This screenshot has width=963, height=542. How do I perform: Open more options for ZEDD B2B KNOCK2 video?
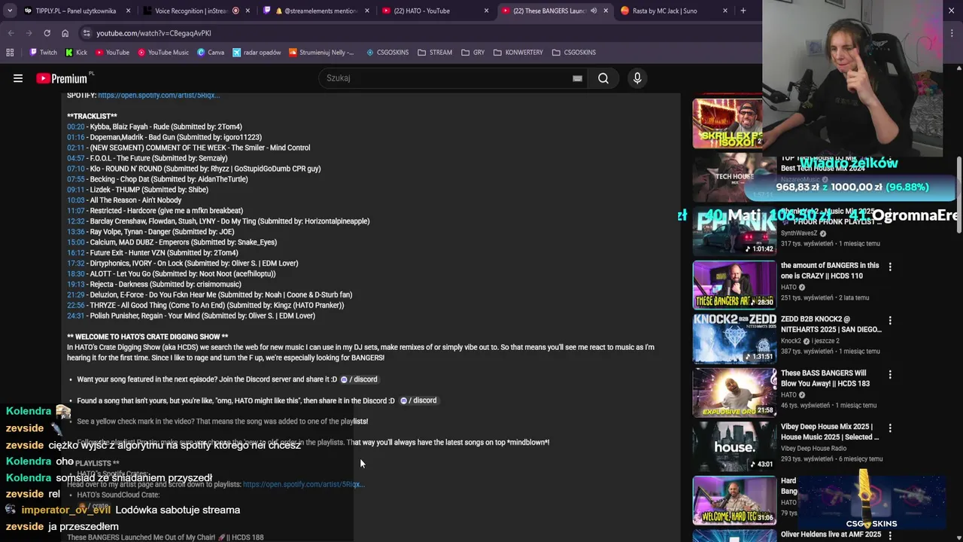coord(890,321)
